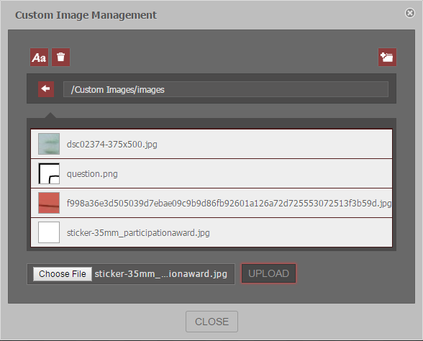The height and width of the screenshot is (341, 423).
Task: Click the UPLOAD button
Action: [269, 273]
